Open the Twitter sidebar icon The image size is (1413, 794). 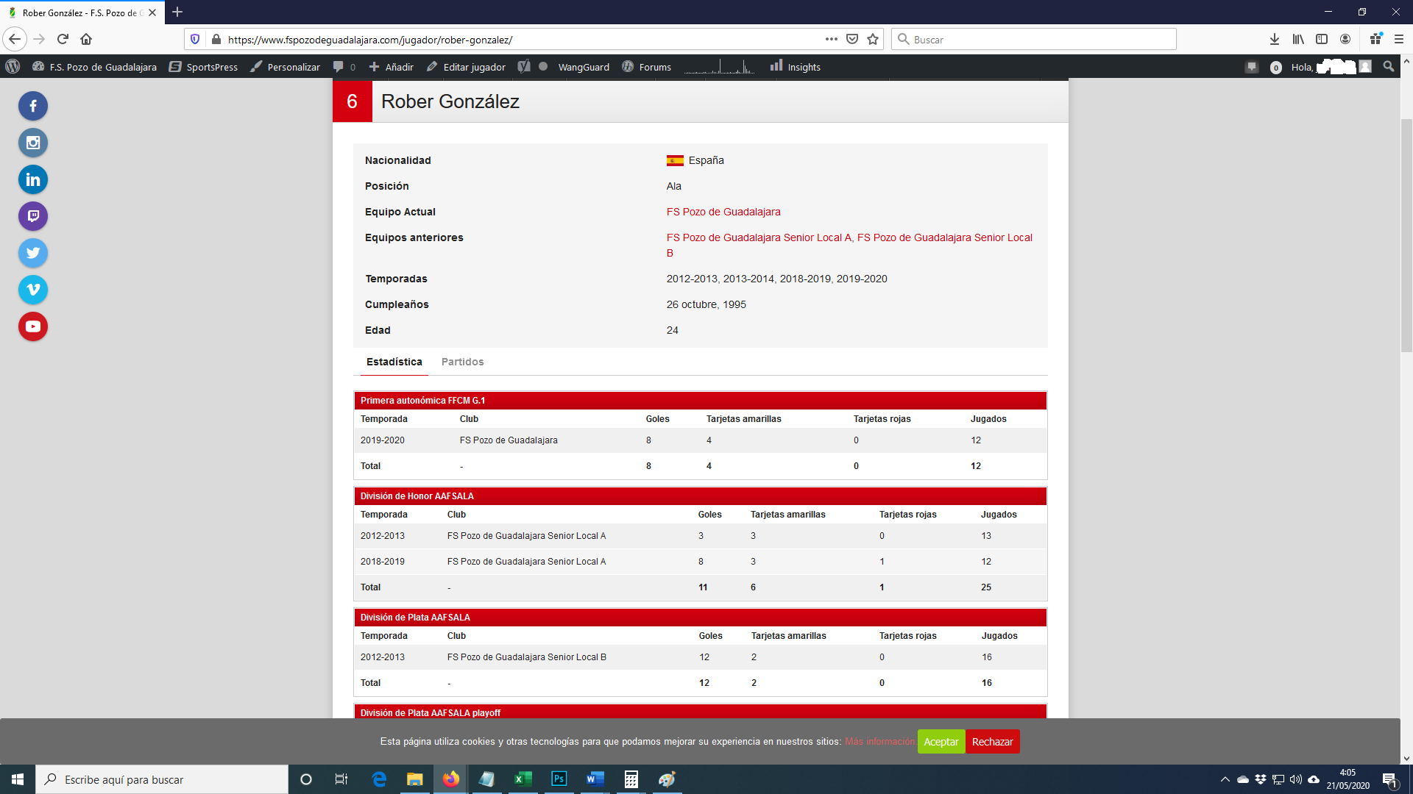pyautogui.click(x=33, y=253)
